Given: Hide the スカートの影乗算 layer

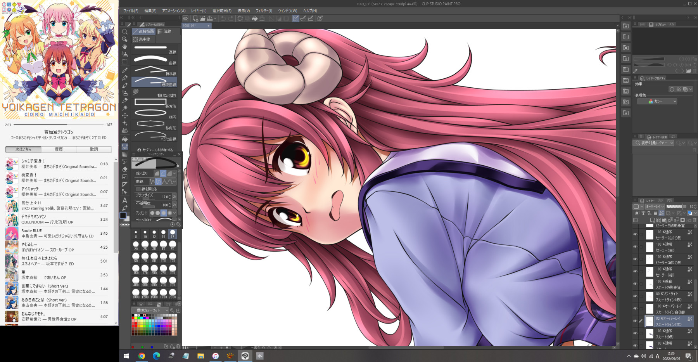Looking at the screenshot, I should point(635,284).
